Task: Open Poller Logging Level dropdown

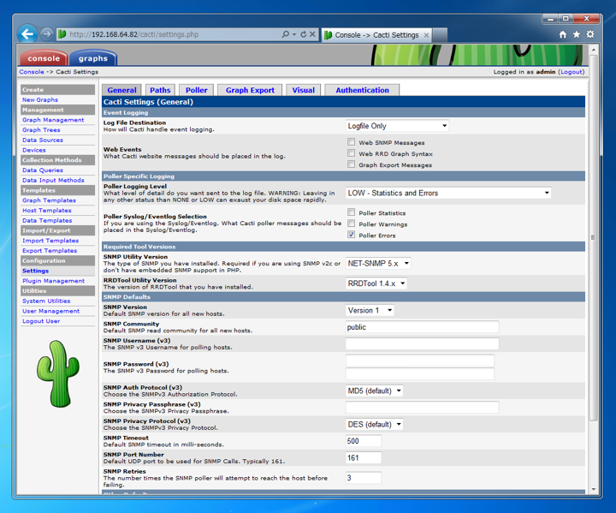Action: [x=448, y=193]
